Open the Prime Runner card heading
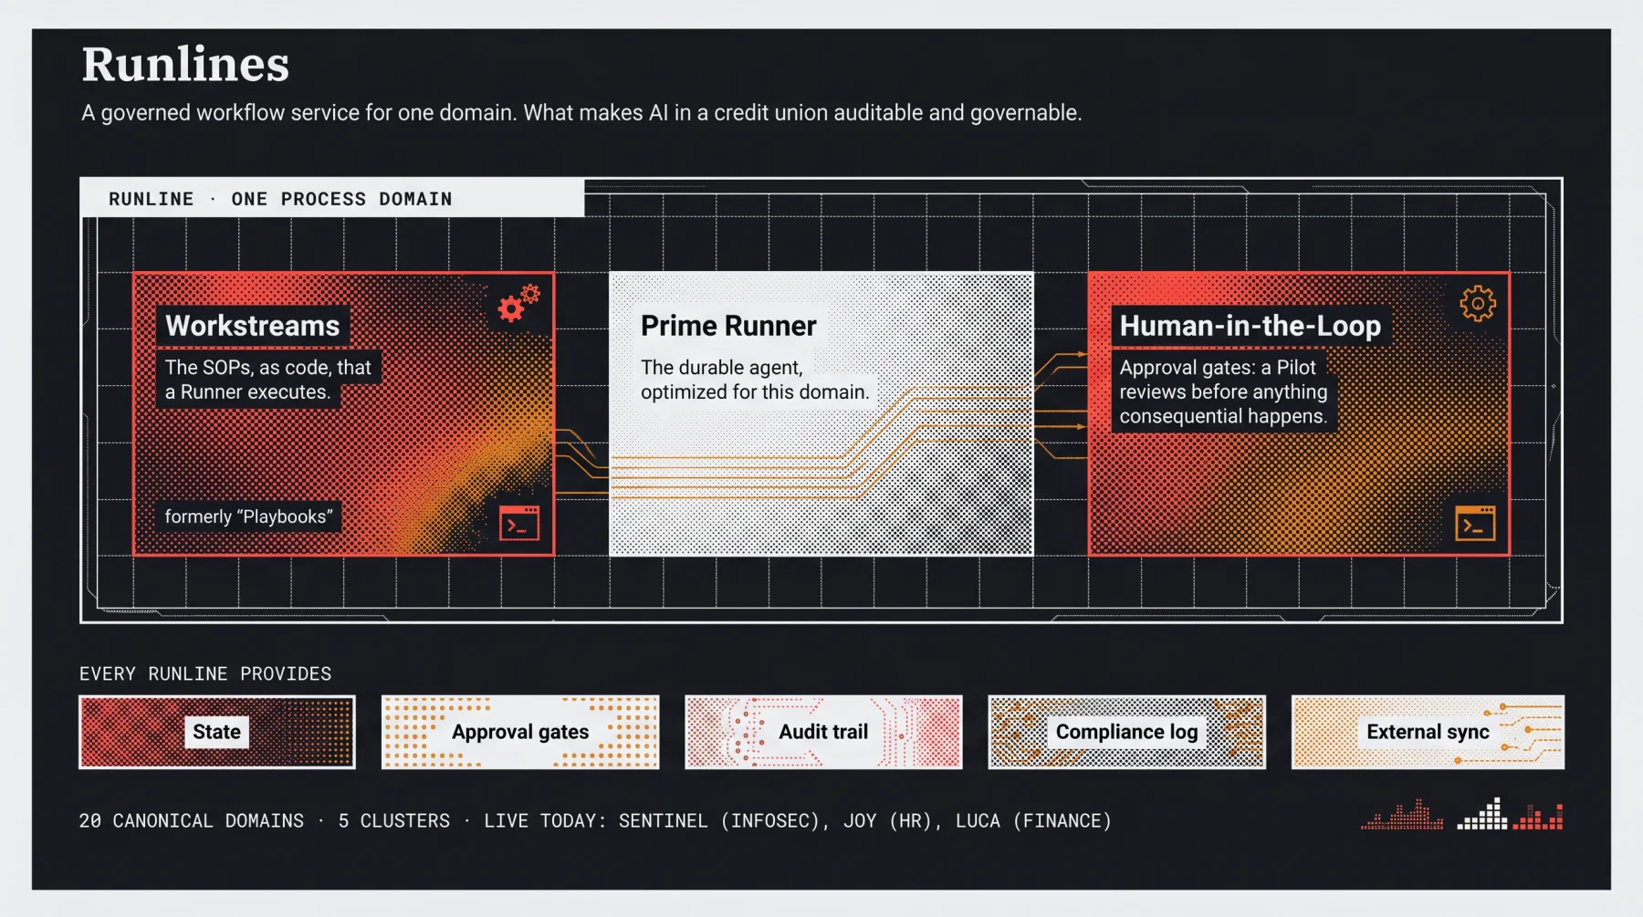This screenshot has height=917, width=1643. (x=728, y=326)
